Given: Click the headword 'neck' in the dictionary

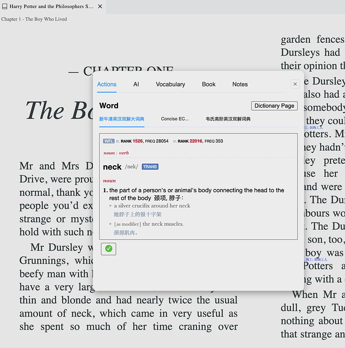Looking at the screenshot, I should click(x=112, y=167).
